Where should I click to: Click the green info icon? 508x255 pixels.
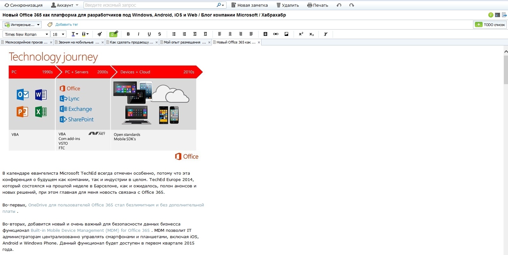tap(491, 15)
